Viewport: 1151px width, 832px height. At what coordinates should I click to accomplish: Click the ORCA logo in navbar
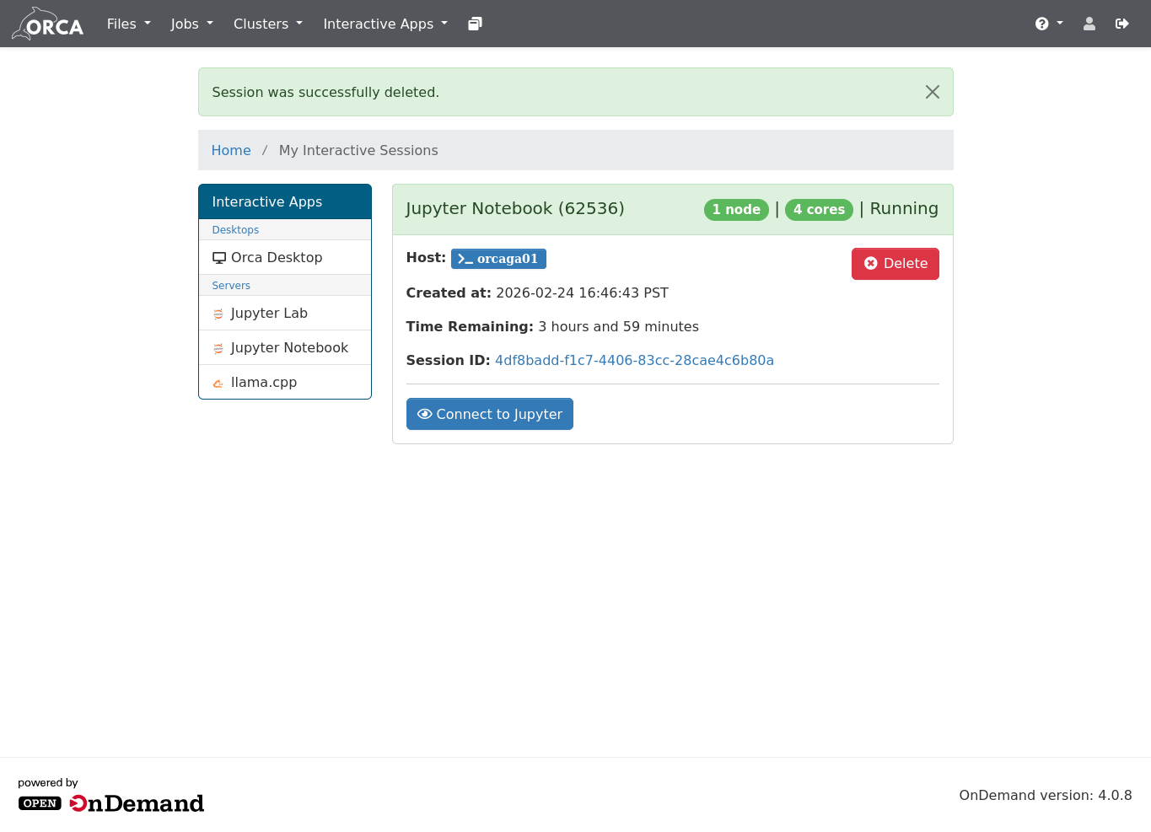[x=48, y=24]
